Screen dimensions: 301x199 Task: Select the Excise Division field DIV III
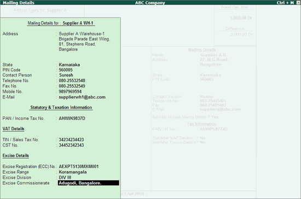tap(65, 178)
